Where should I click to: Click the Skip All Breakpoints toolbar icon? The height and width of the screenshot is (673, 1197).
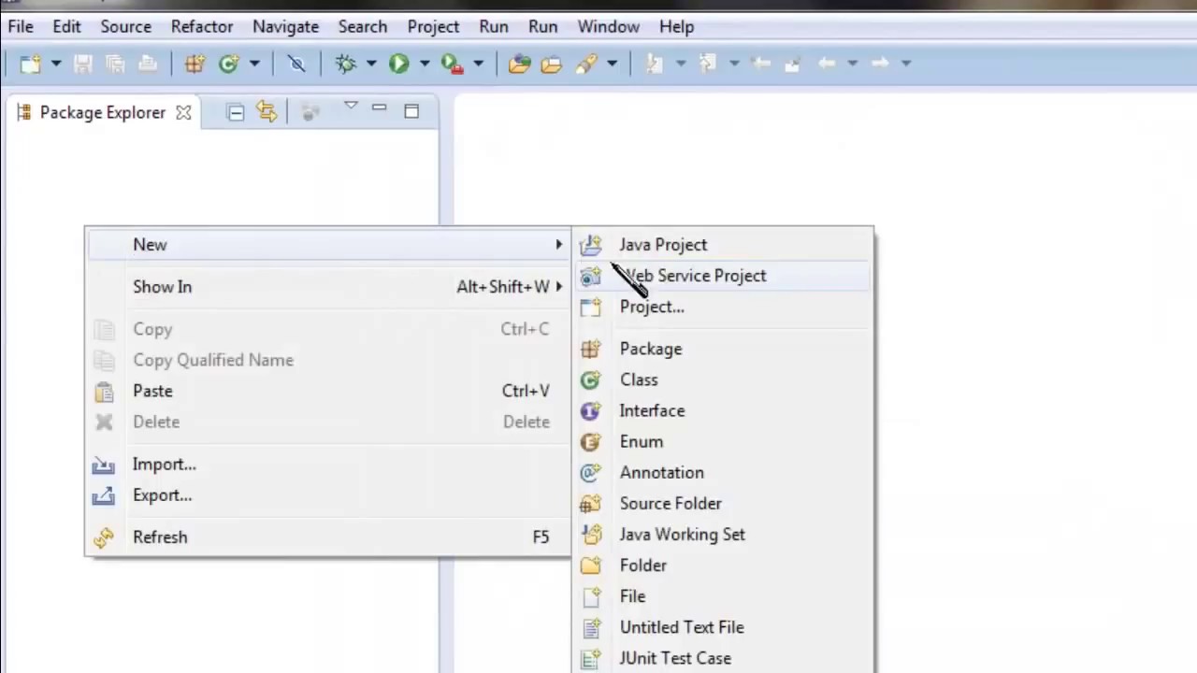[x=296, y=64]
